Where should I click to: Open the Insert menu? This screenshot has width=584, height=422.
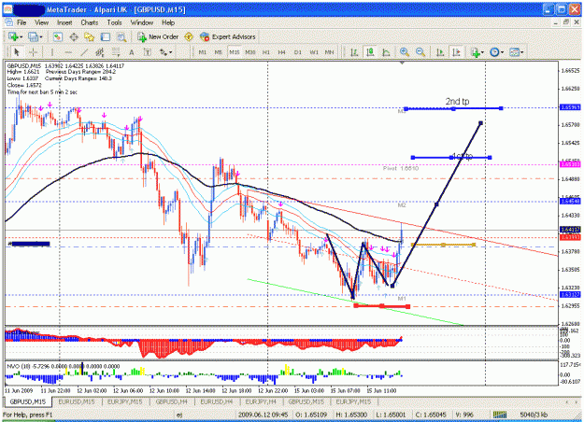(64, 22)
